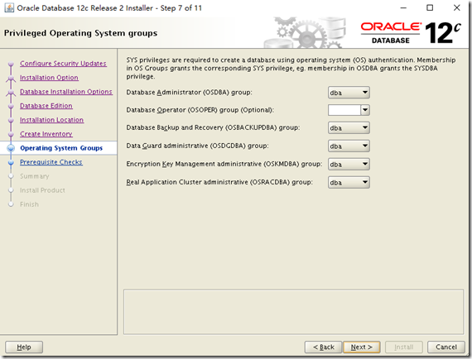Expand the OSOPER group dropdown arrow
472x359 pixels.
coord(365,110)
